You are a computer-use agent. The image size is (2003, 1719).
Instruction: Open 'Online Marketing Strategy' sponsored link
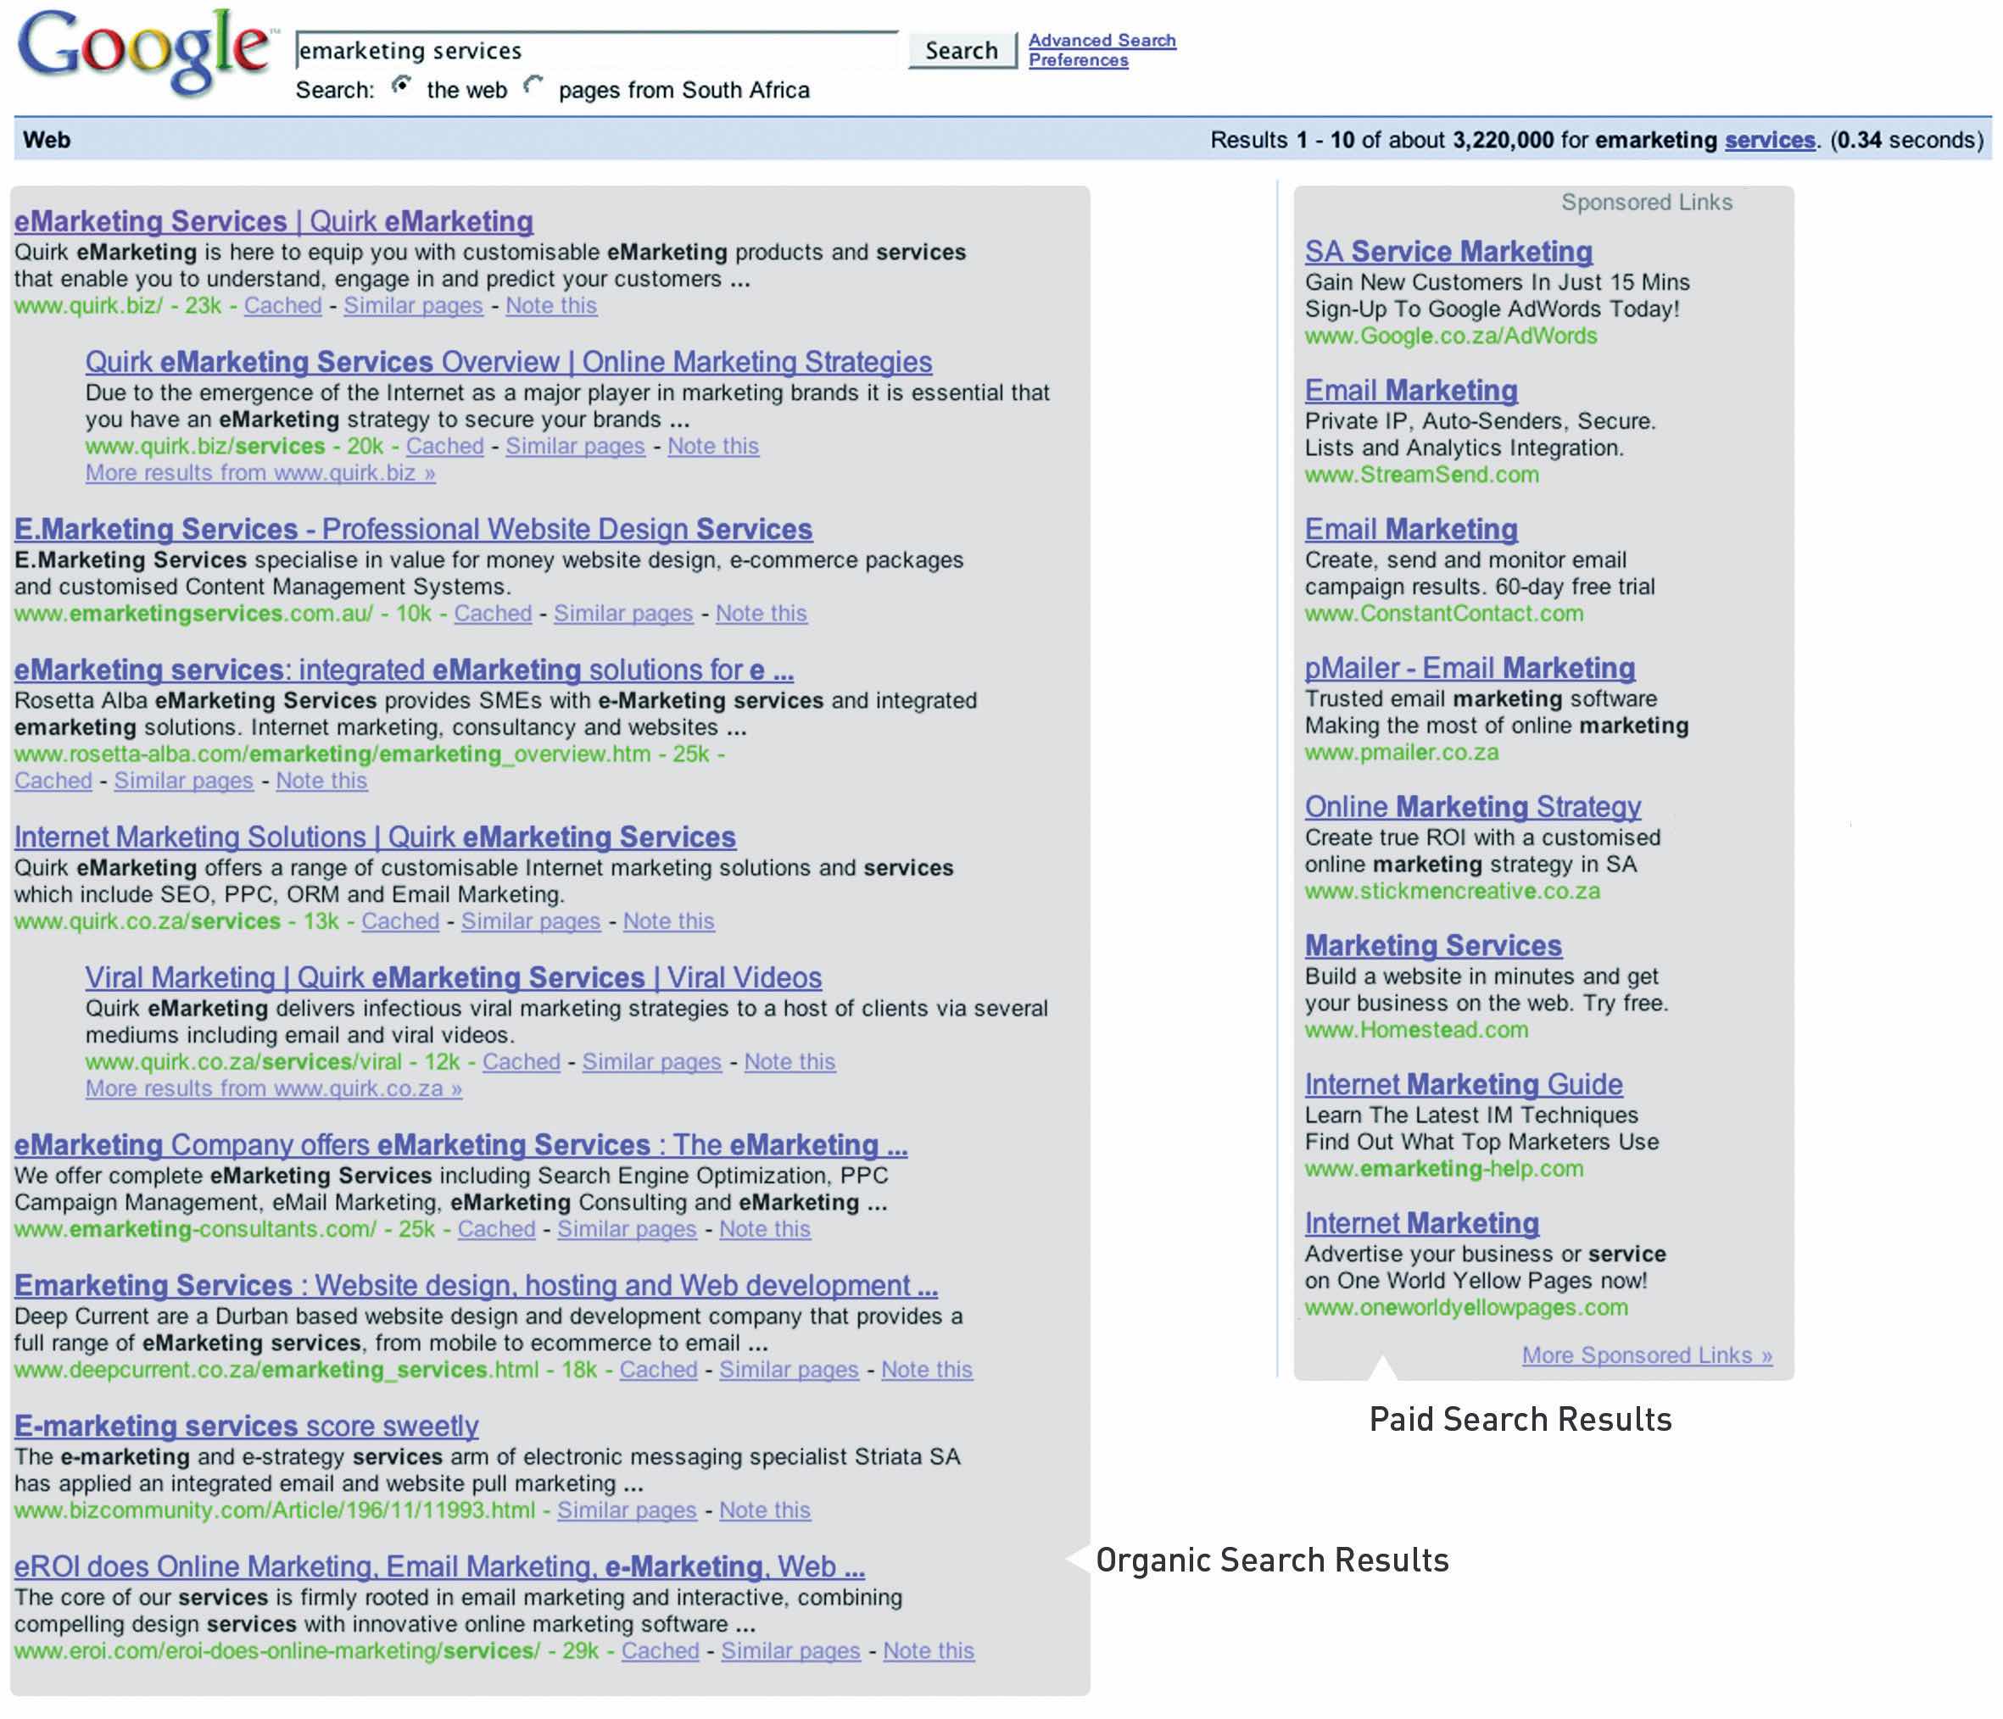coord(1472,807)
